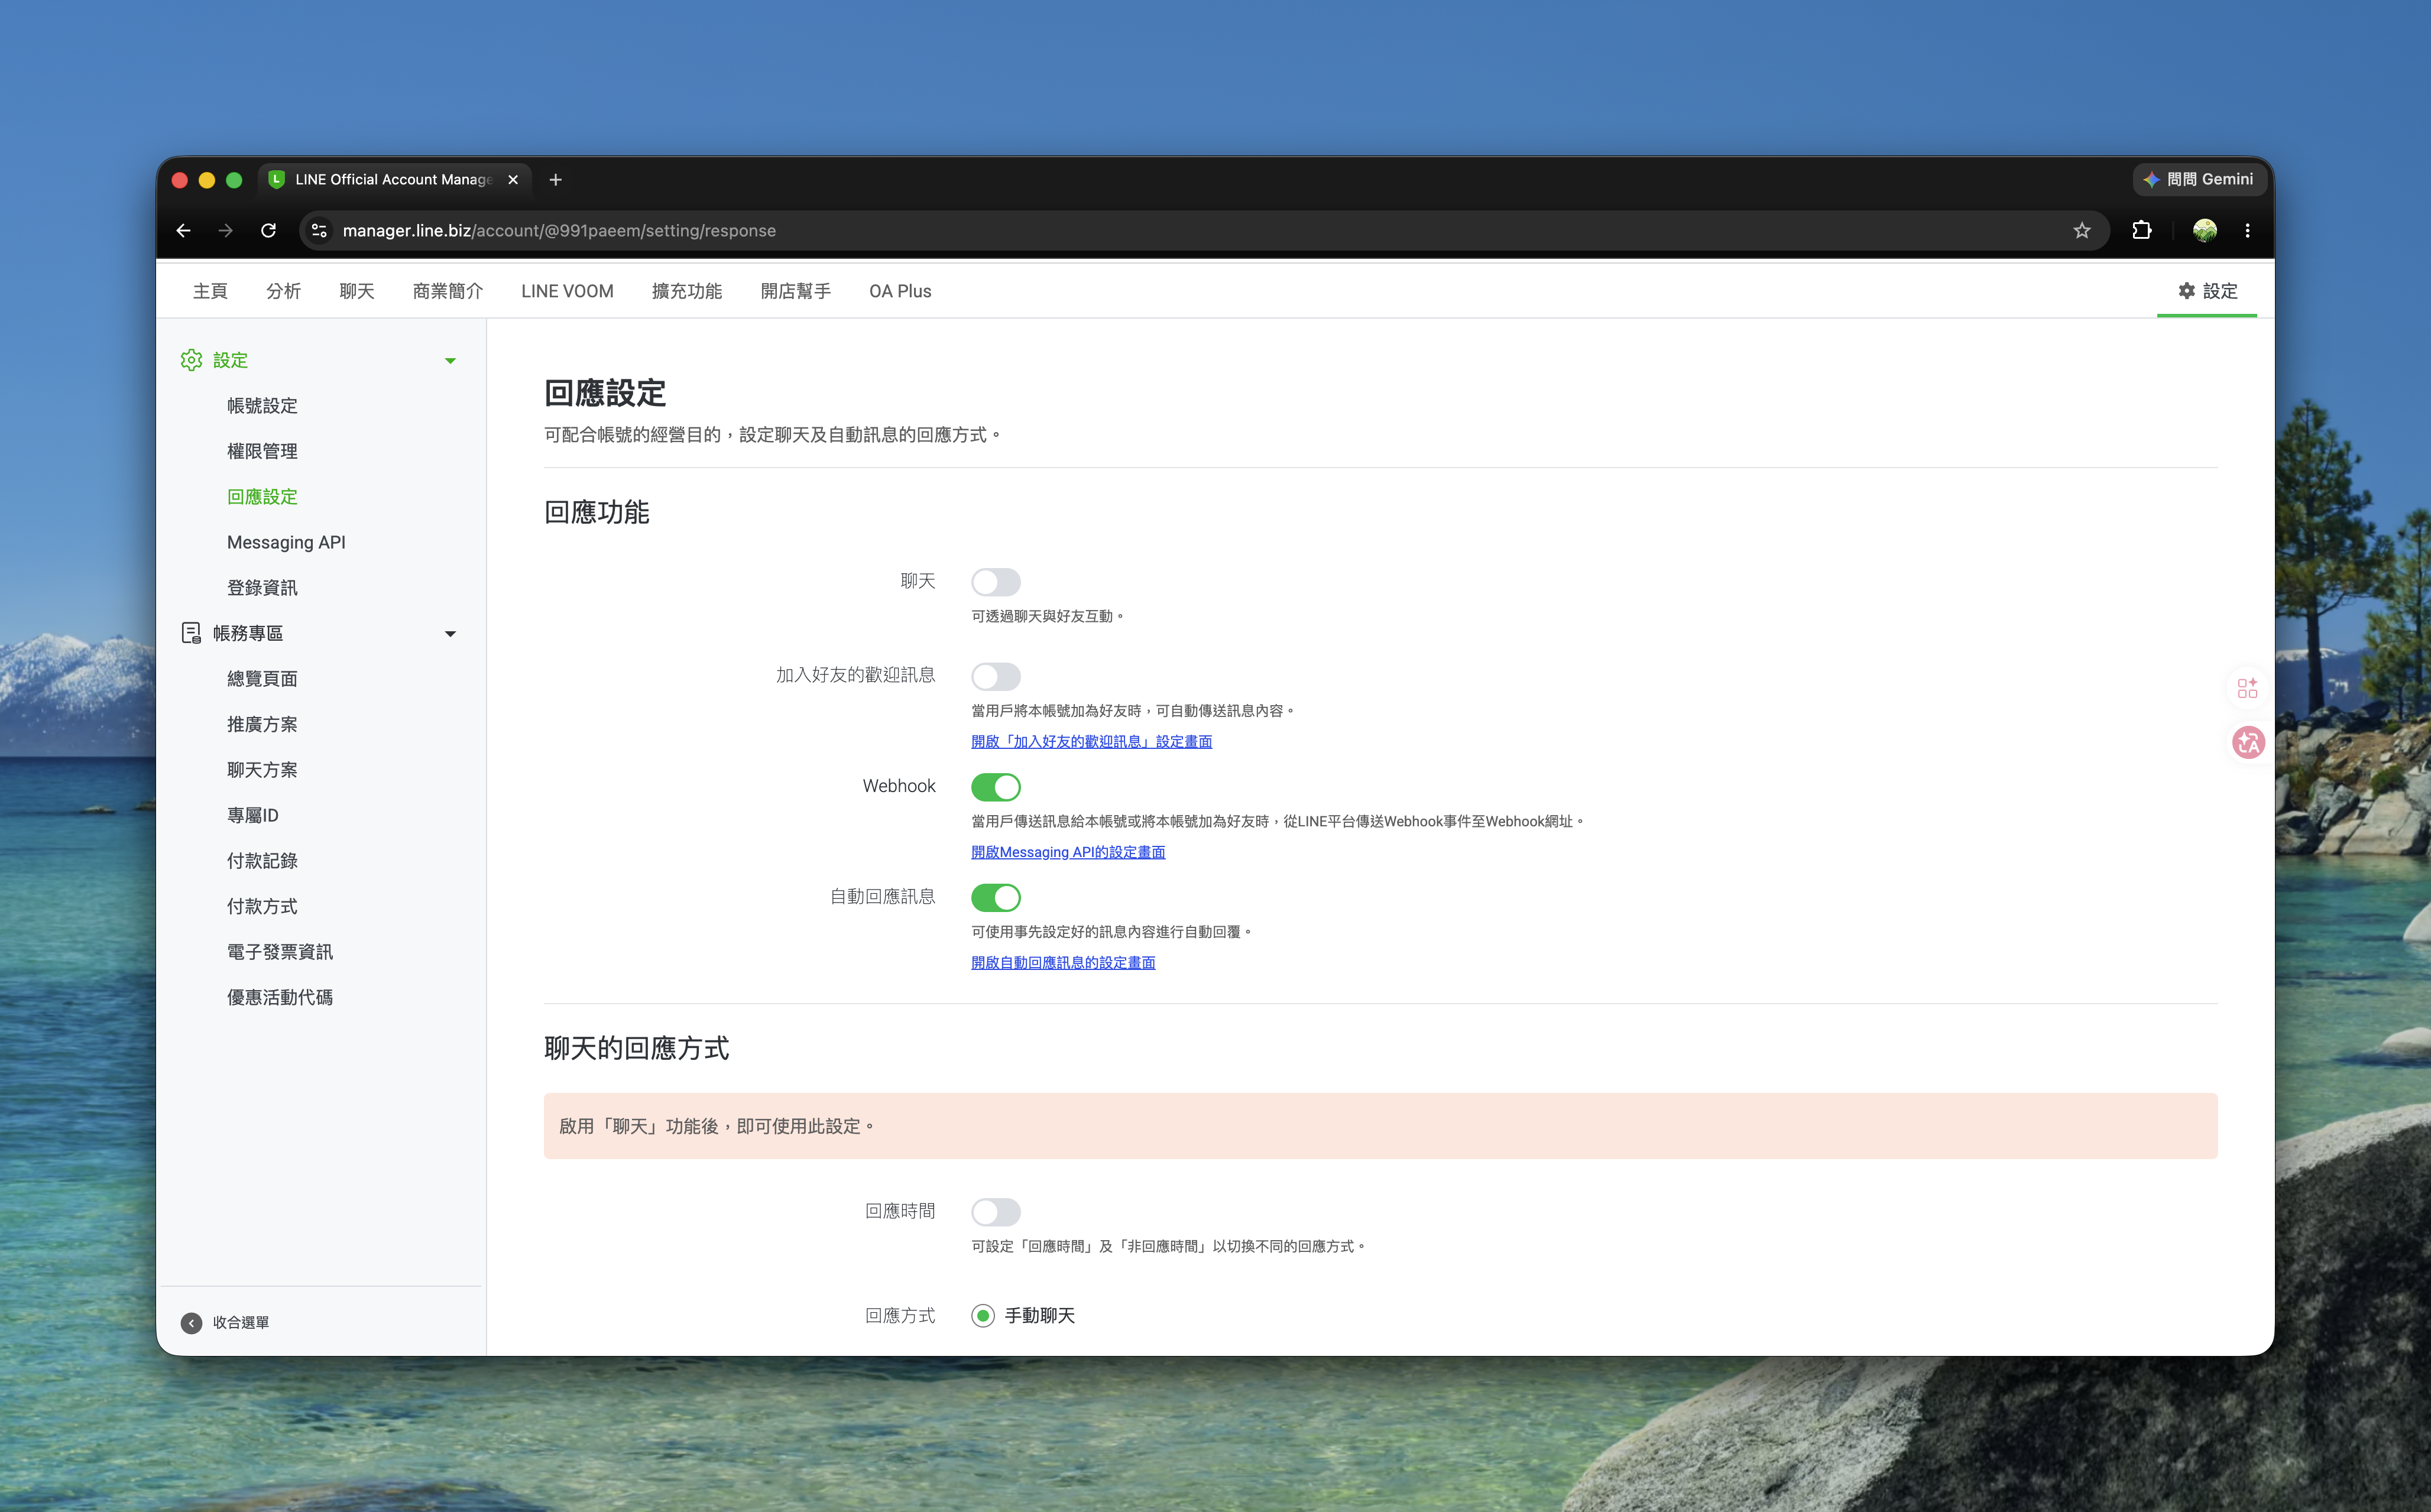Enable the 聊天 toggle
The height and width of the screenshot is (1512, 2431).
[x=996, y=582]
